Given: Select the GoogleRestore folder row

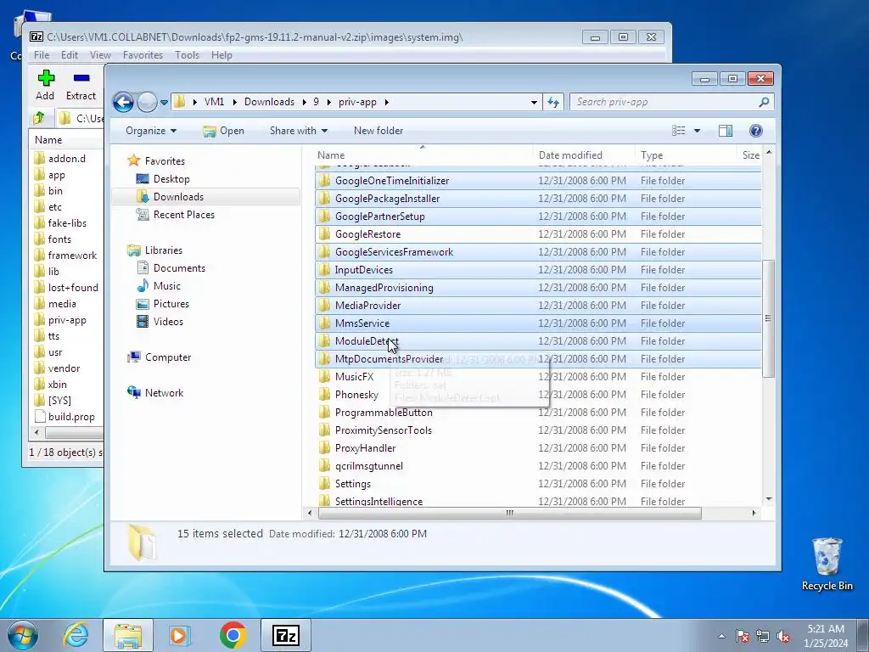Looking at the screenshot, I should pos(538,234).
